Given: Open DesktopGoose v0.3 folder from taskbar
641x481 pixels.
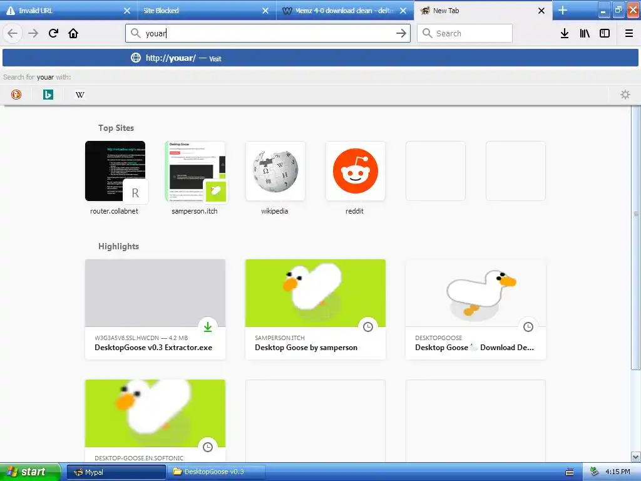Looking at the screenshot, I should pyautogui.click(x=217, y=472).
